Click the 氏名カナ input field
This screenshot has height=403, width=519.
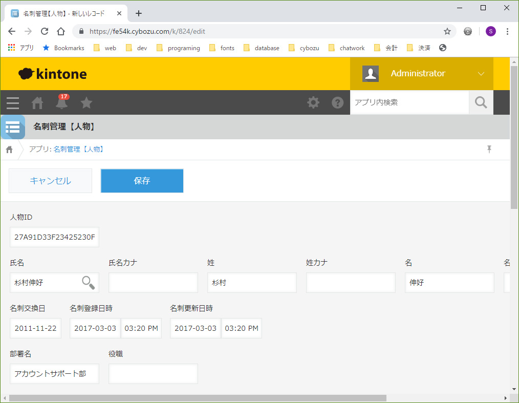153,283
